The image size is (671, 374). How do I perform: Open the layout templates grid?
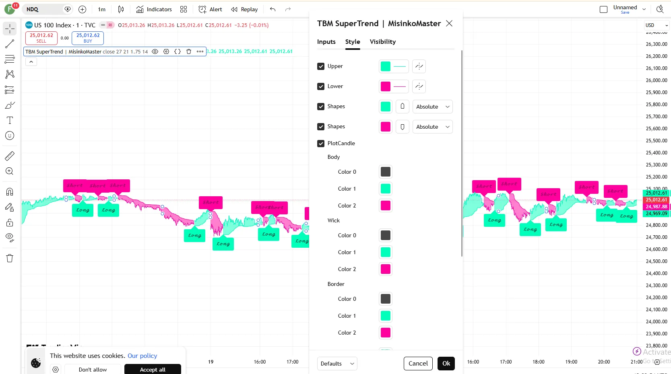tap(184, 9)
